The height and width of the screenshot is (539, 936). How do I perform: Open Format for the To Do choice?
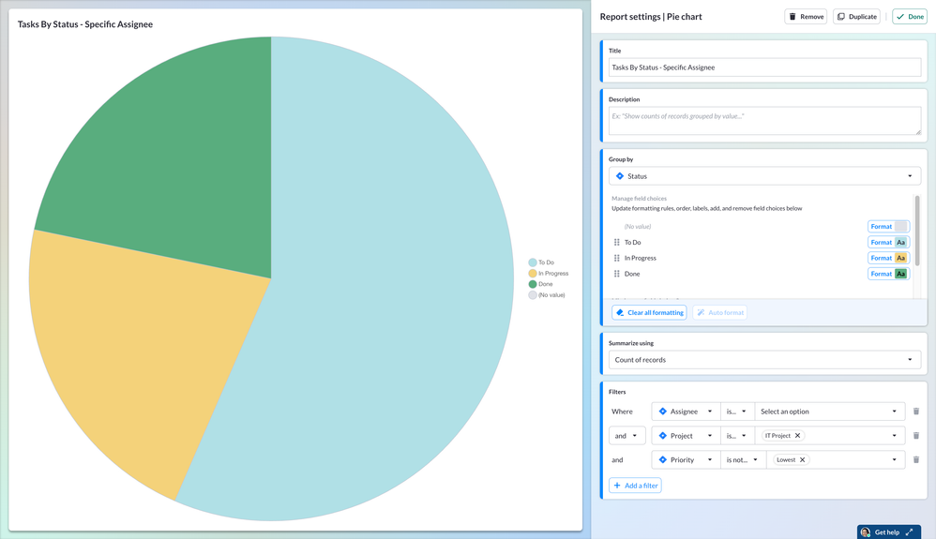point(888,243)
